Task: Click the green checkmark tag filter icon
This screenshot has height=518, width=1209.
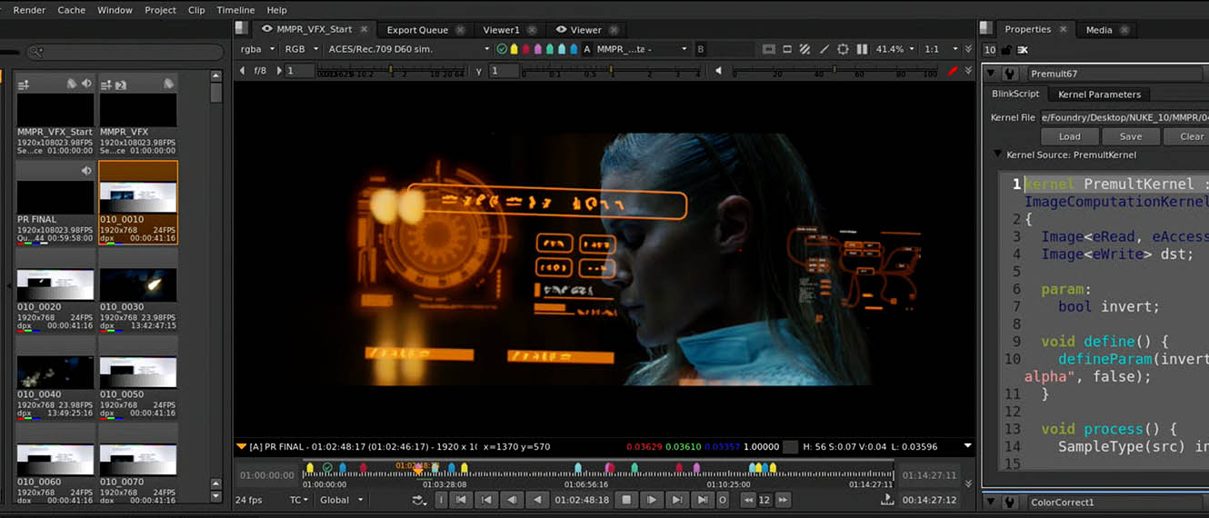Action: pyautogui.click(x=502, y=49)
